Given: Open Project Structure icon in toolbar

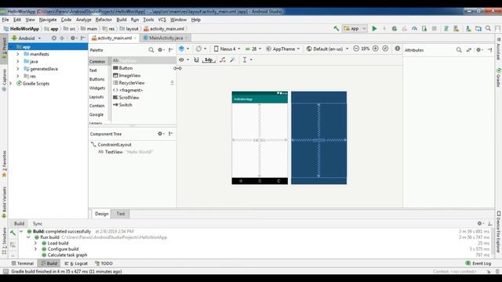Looking at the screenshot, I should [478, 28].
